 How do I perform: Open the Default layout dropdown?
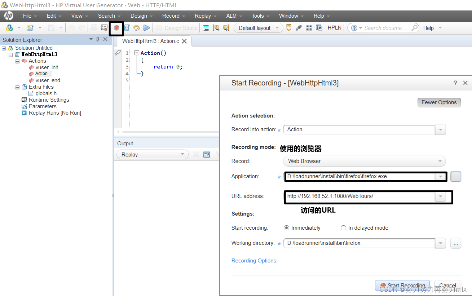pyautogui.click(x=259, y=28)
